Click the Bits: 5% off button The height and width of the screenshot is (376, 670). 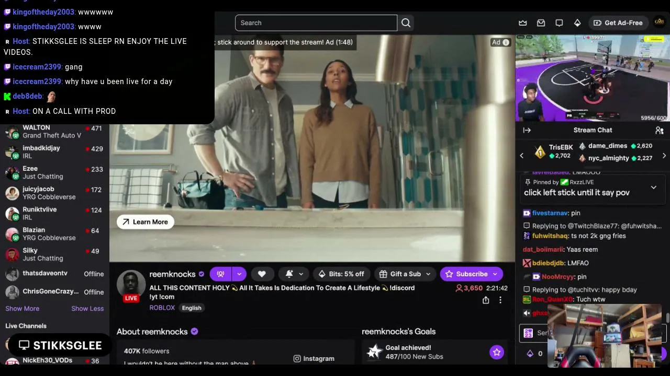(x=341, y=274)
